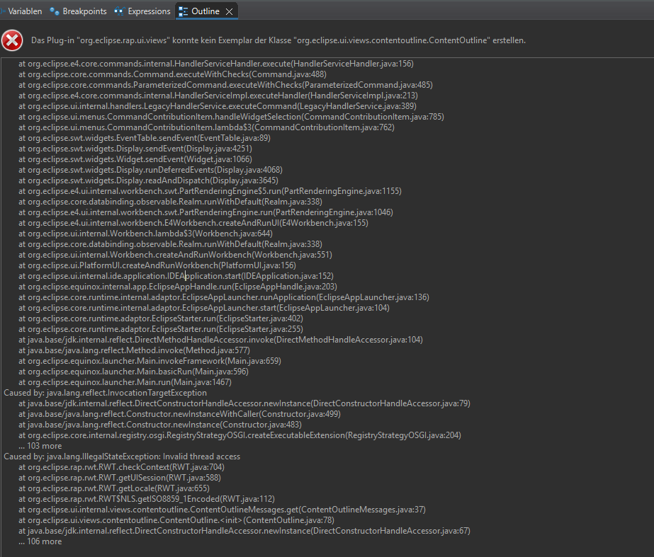Click the RegistryStrategyOSGI.createExecutableExtension line
This screenshot has height=557, width=654.
pos(239,435)
